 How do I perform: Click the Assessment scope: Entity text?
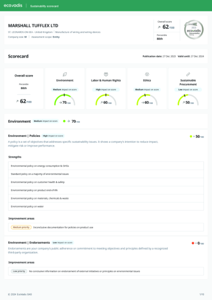pyautogui.click(x=45, y=37)
